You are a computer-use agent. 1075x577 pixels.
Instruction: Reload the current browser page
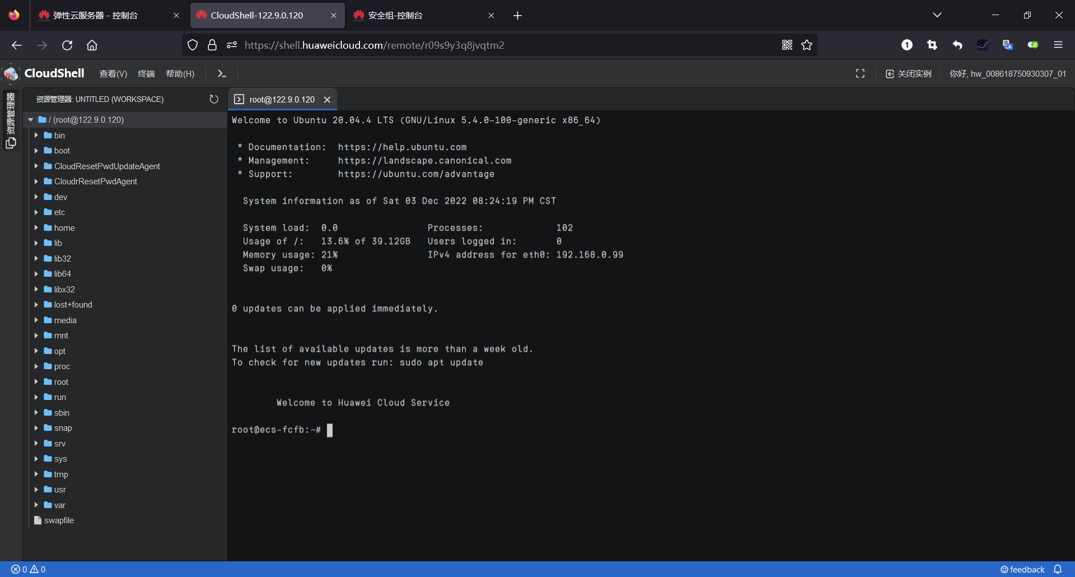(x=67, y=45)
